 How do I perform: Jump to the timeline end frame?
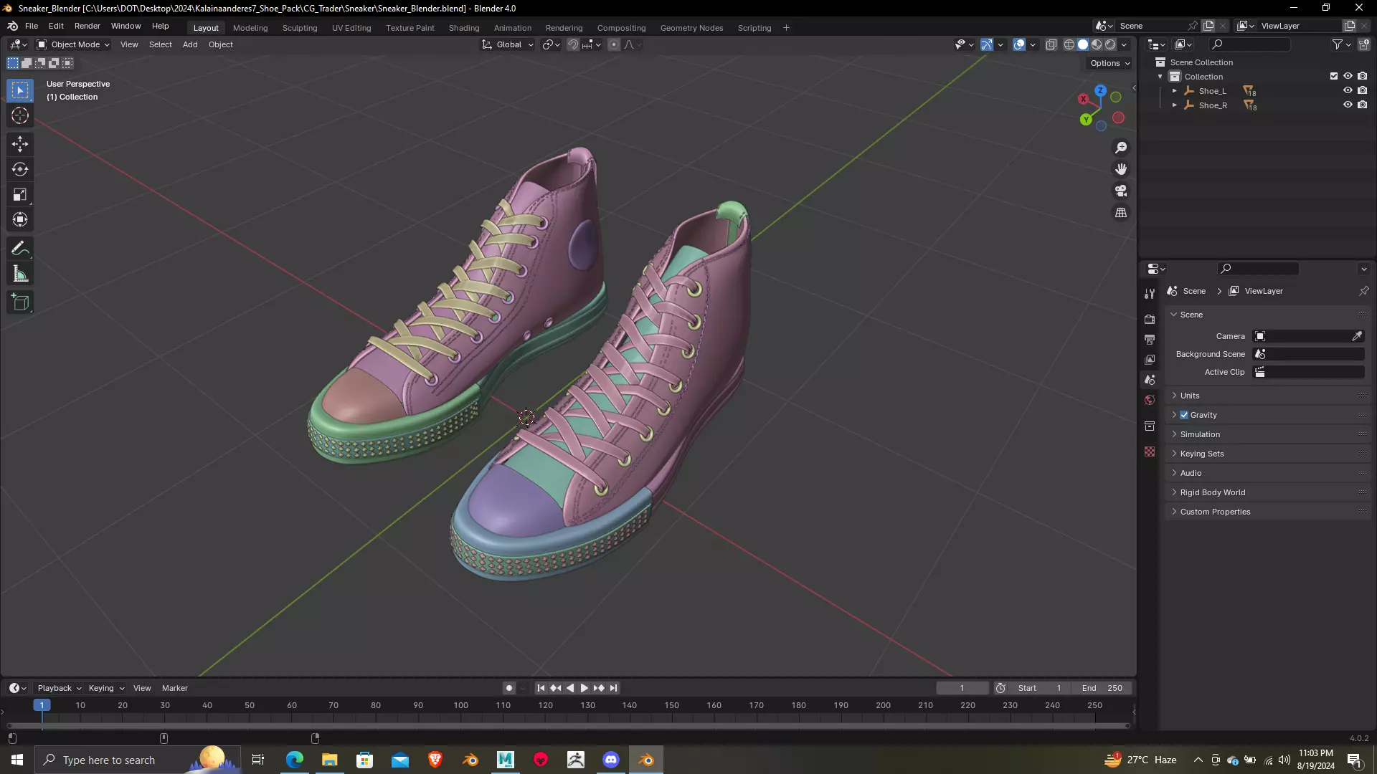click(613, 688)
